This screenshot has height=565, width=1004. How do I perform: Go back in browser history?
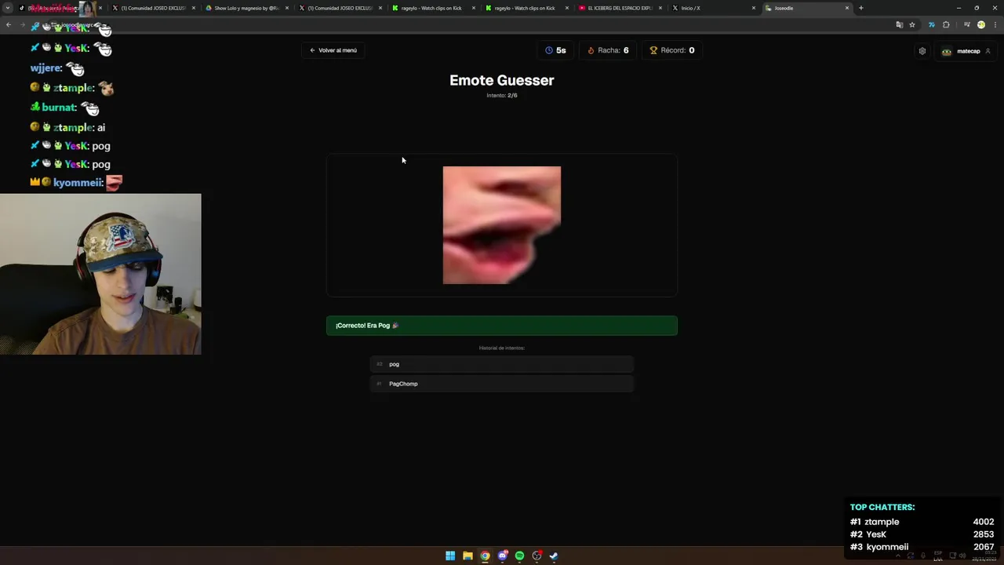[x=9, y=25]
